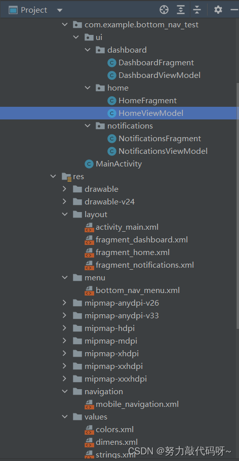Screen dimensions: 239x461
Task: Open bottom_nav_menu.xml file
Action: [x=138, y=290]
